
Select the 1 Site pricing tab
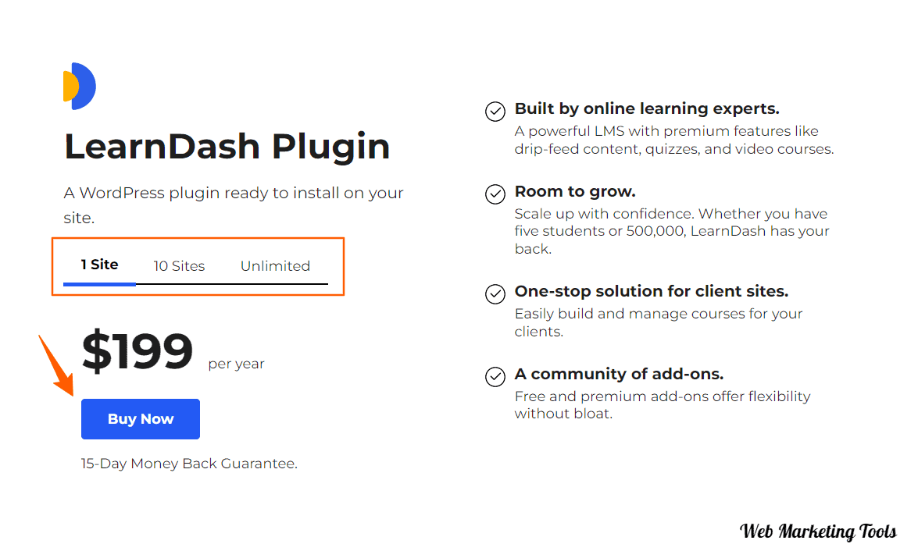99,265
